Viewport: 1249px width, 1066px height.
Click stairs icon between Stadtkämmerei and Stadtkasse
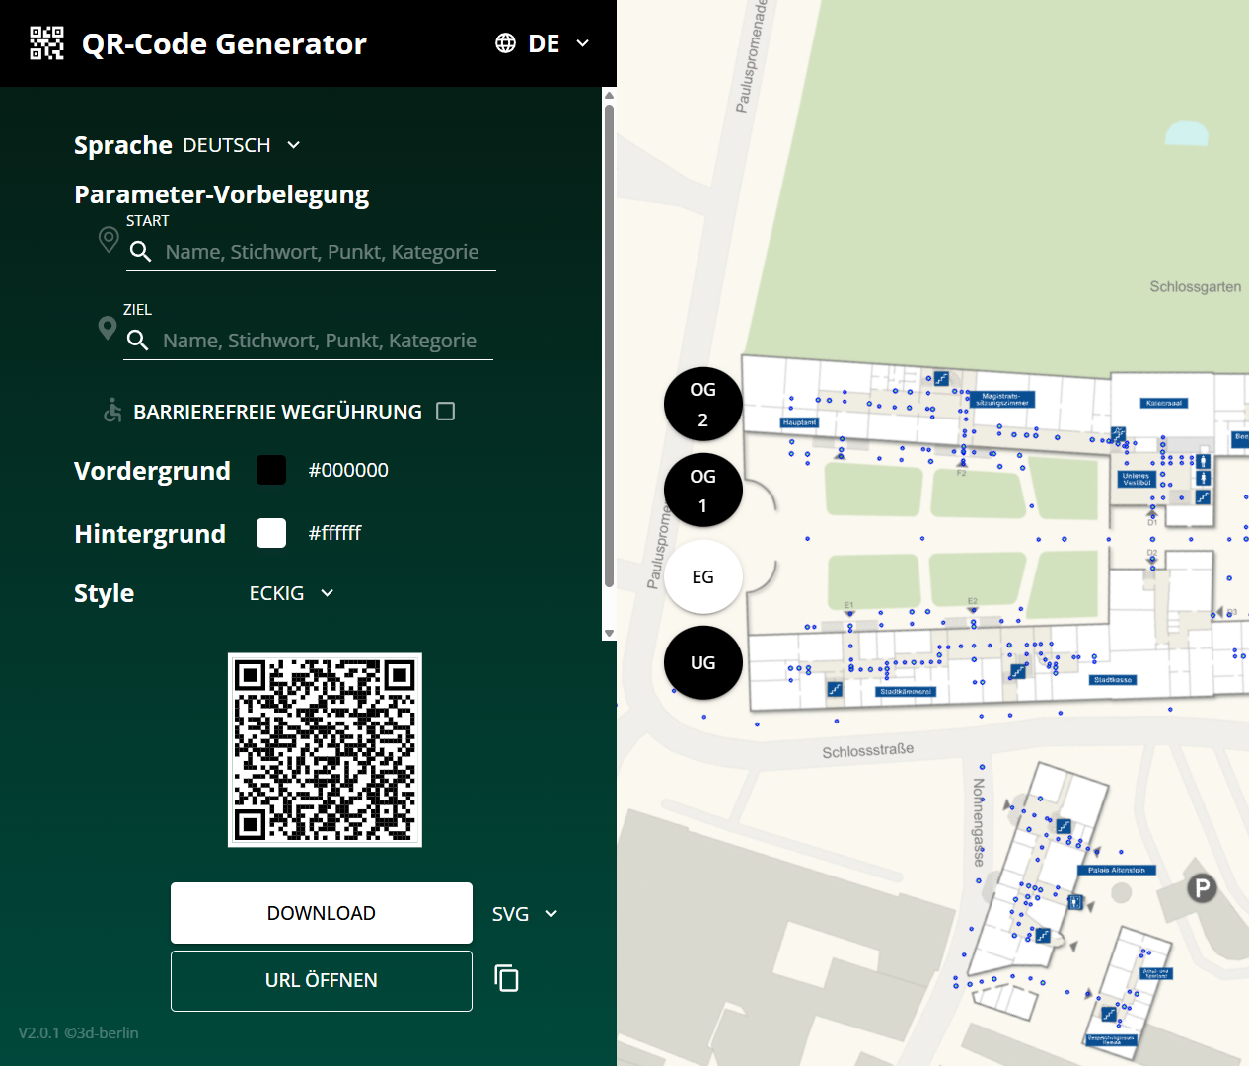point(1017,672)
